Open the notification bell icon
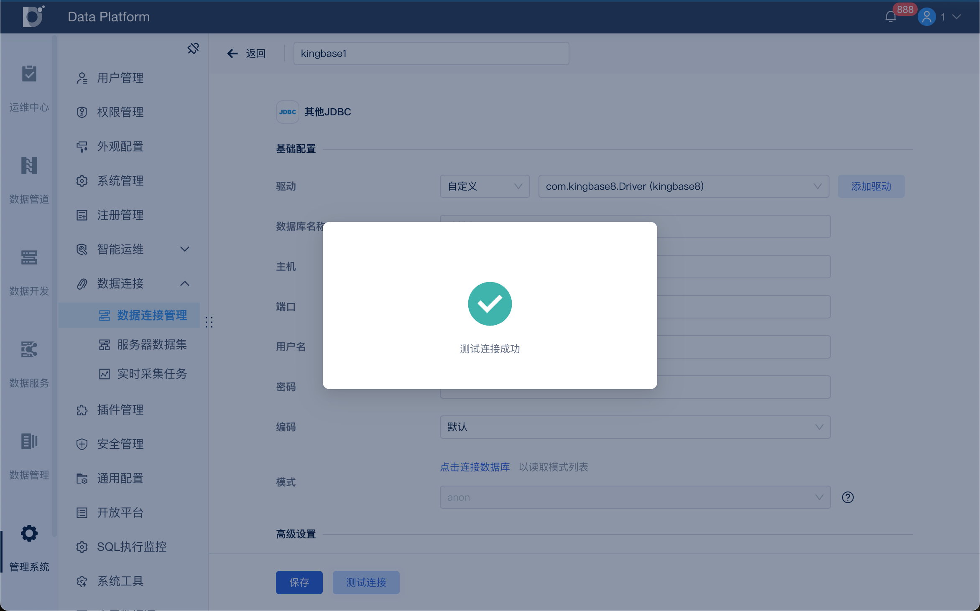Viewport: 980px width, 611px height. [x=891, y=17]
